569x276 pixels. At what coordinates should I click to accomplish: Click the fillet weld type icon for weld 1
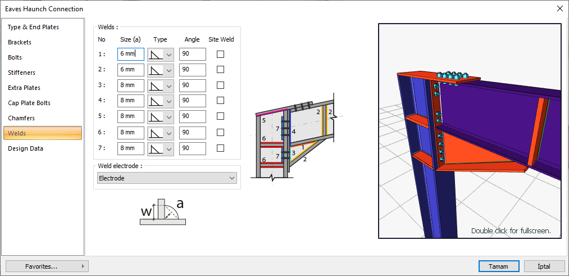tap(156, 55)
